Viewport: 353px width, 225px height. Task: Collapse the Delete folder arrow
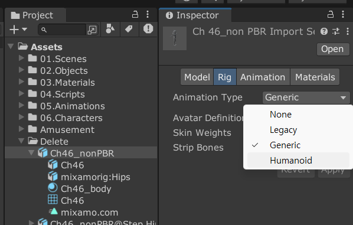(x=21, y=141)
